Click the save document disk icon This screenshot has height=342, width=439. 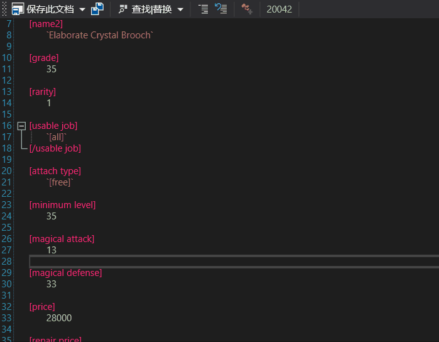point(18,9)
